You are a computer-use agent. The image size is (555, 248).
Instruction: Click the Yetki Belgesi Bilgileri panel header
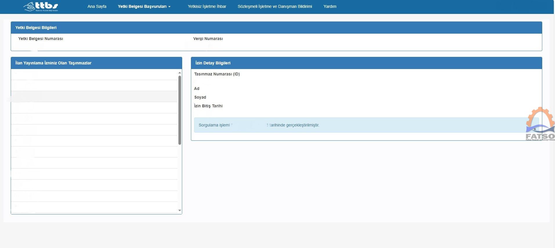click(276, 28)
